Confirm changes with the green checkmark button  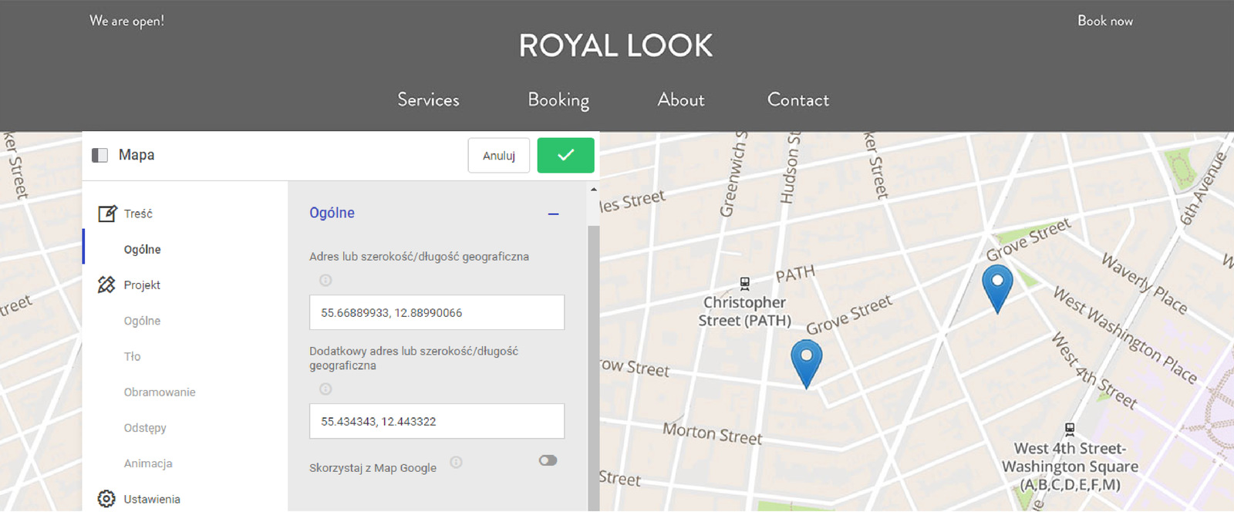[565, 155]
